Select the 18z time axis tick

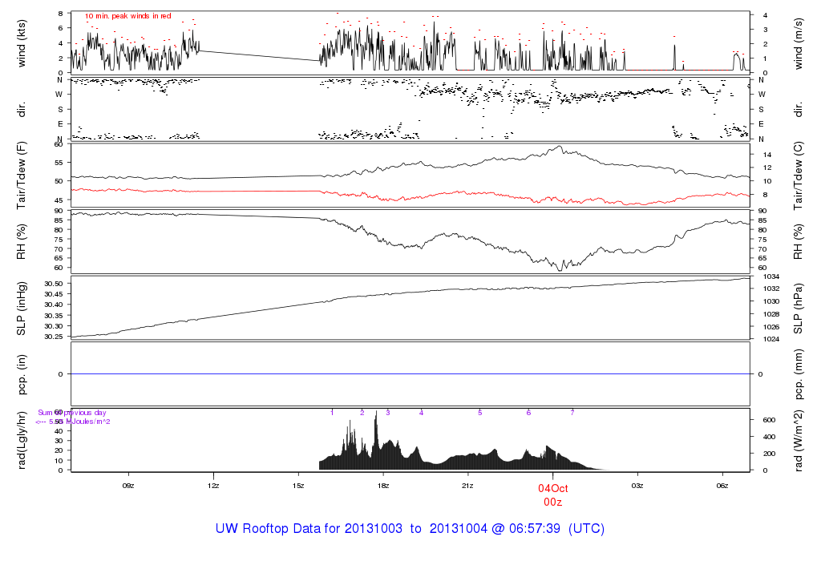tap(382, 486)
